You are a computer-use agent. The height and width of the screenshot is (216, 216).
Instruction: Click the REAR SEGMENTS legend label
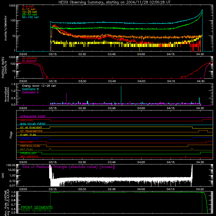36,210
